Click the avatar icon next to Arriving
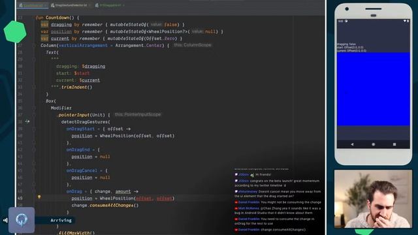 pyautogui.click(x=22, y=220)
